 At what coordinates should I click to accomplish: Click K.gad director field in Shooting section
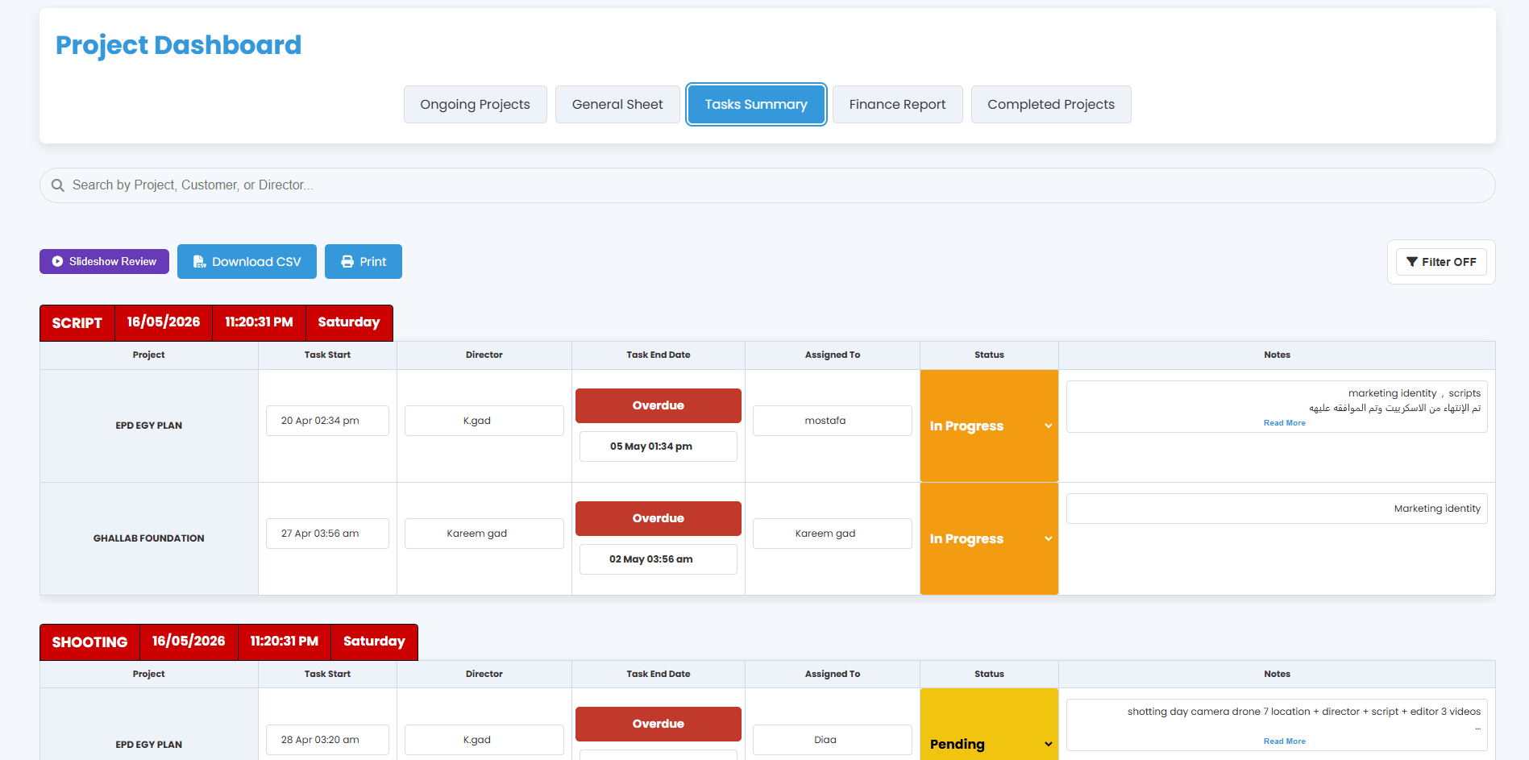point(484,740)
